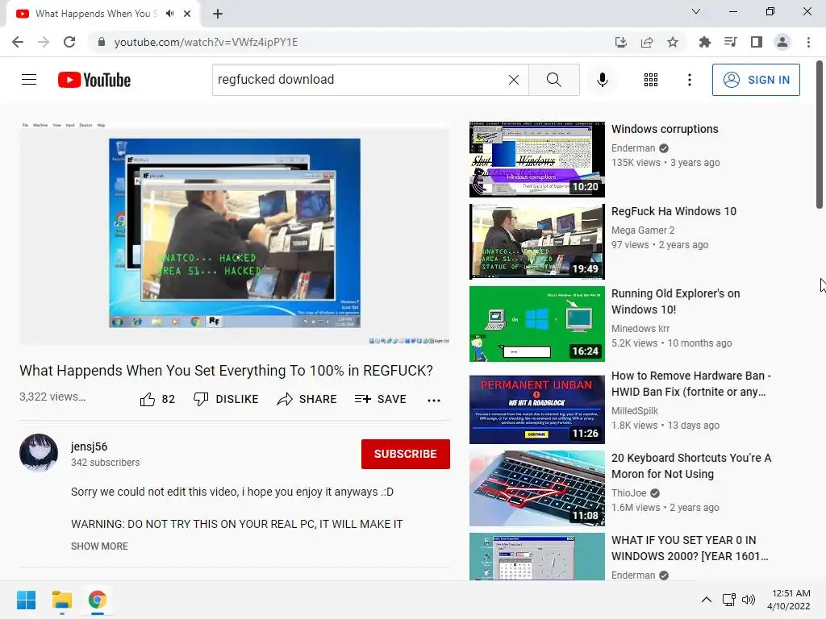Click Chrome icon in taskbar
The height and width of the screenshot is (619, 826).
(97, 600)
